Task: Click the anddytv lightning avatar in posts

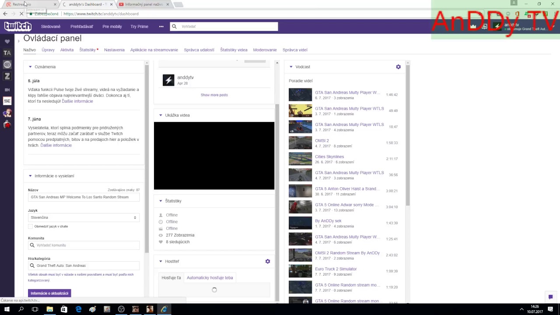Action: [x=168, y=80]
